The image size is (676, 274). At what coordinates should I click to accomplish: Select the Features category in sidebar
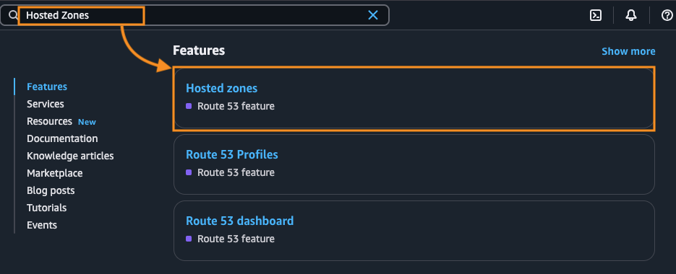47,87
